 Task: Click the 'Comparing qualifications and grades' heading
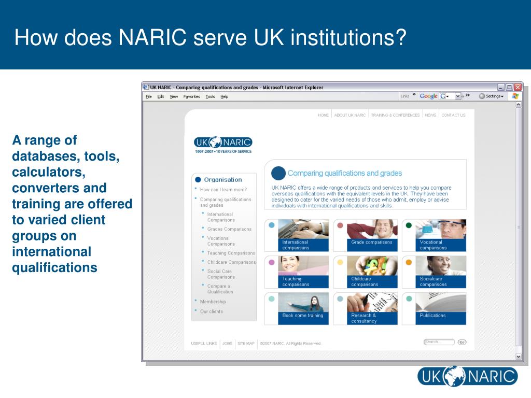[x=345, y=173]
